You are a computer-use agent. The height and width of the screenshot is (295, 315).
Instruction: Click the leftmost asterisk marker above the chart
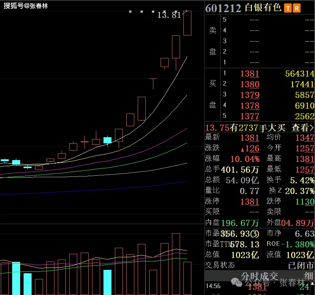click(x=130, y=12)
